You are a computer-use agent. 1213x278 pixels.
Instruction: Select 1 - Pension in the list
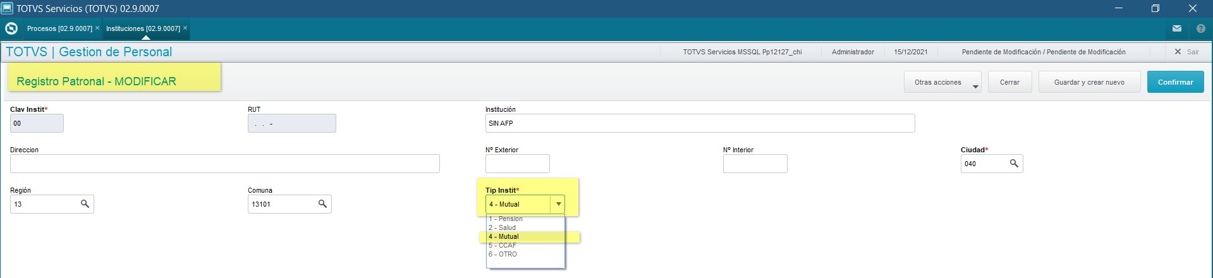pos(525,219)
